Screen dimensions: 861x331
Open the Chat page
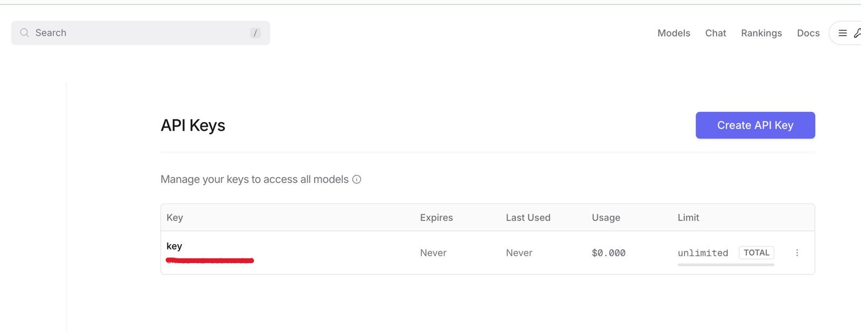(x=715, y=33)
